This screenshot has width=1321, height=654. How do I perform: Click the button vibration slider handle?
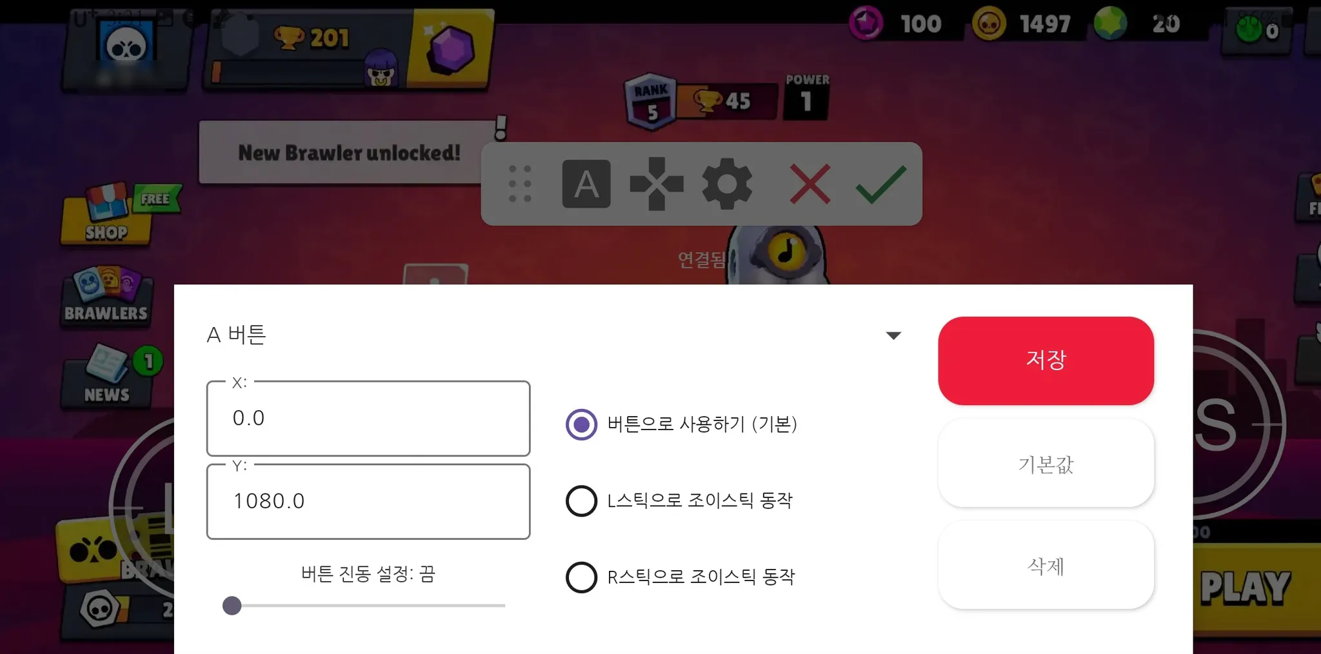tap(232, 606)
